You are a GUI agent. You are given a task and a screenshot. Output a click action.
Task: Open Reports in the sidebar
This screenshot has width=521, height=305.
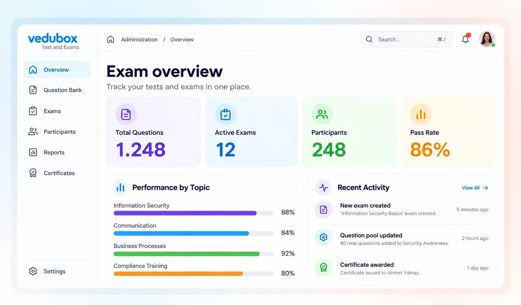57,152
